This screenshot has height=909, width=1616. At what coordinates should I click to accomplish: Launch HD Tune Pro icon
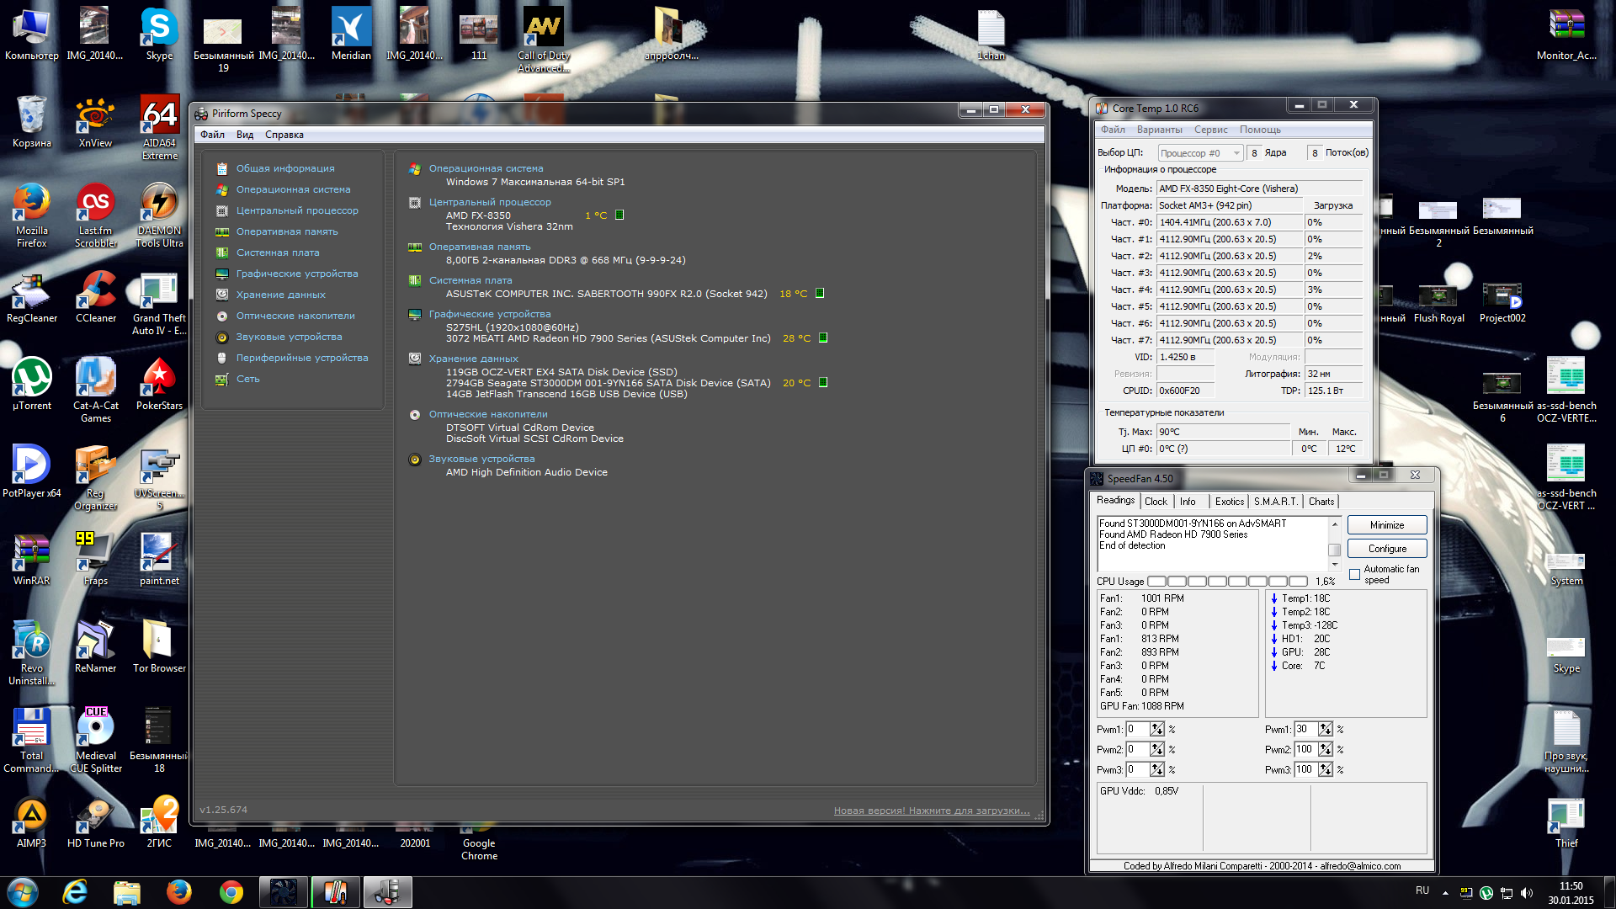(96, 821)
